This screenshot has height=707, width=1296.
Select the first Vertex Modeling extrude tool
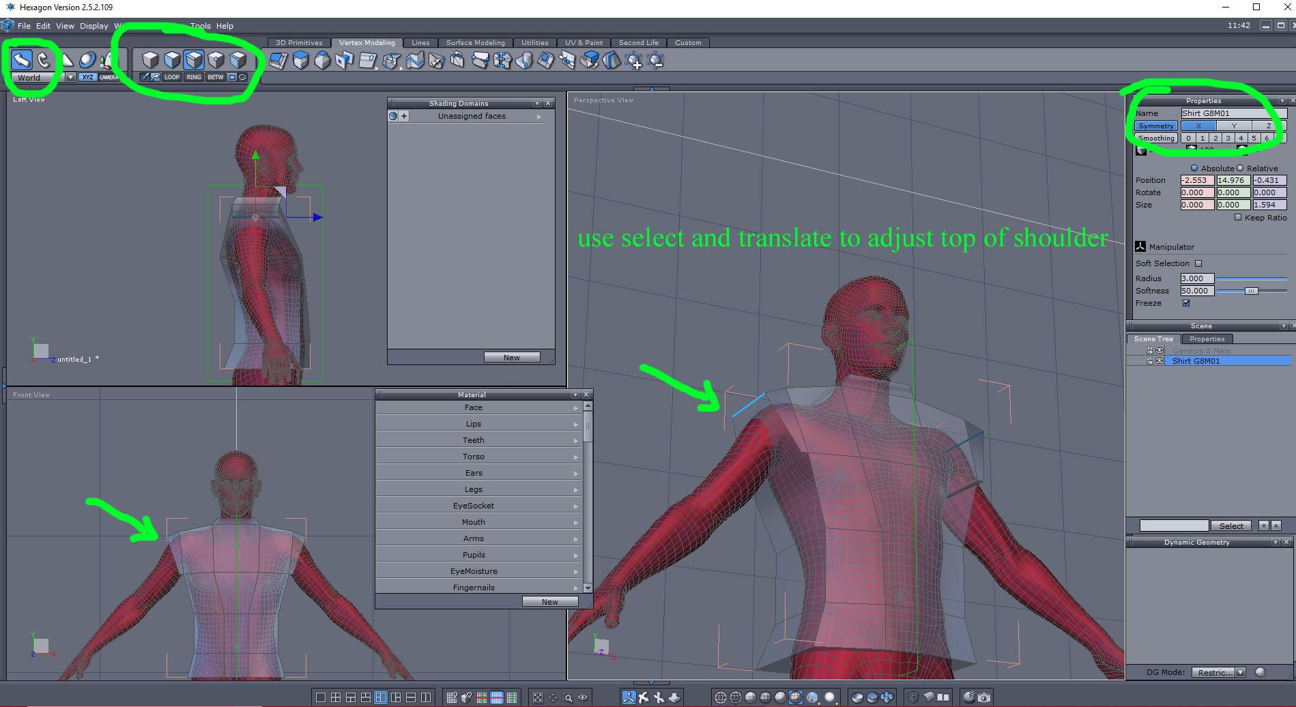click(278, 61)
